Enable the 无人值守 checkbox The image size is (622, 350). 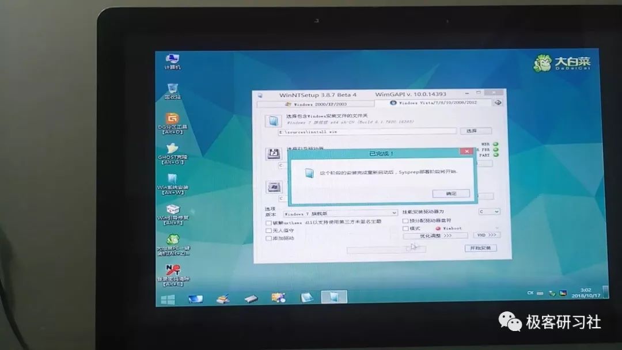click(x=268, y=231)
